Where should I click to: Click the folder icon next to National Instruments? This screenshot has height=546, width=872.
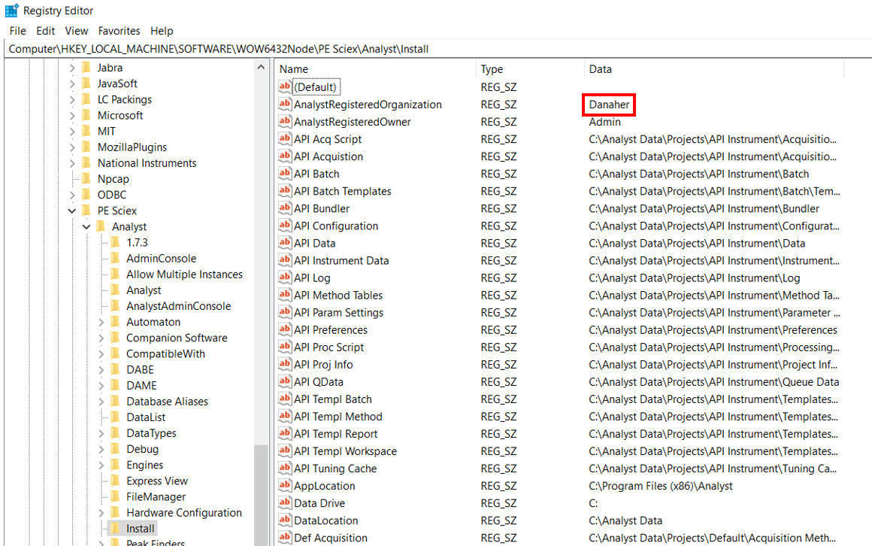point(86,163)
